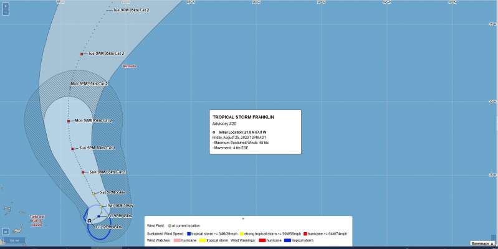
Task: Click the Maximum Sustained Winds line
Action: click(241, 143)
